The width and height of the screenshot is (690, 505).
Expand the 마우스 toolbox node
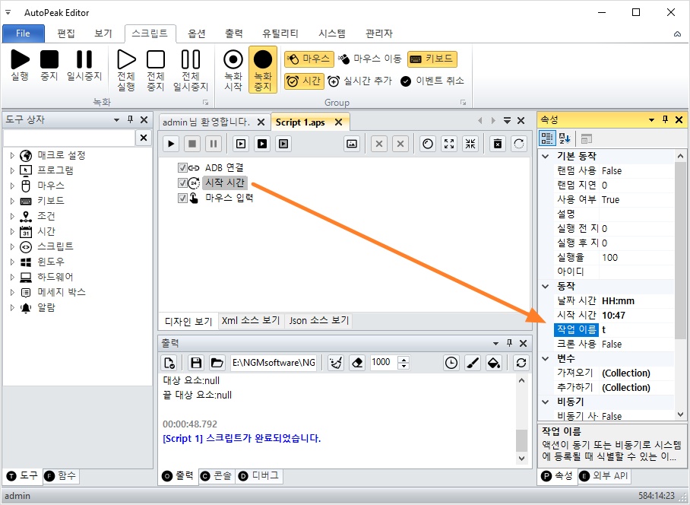tap(12, 186)
